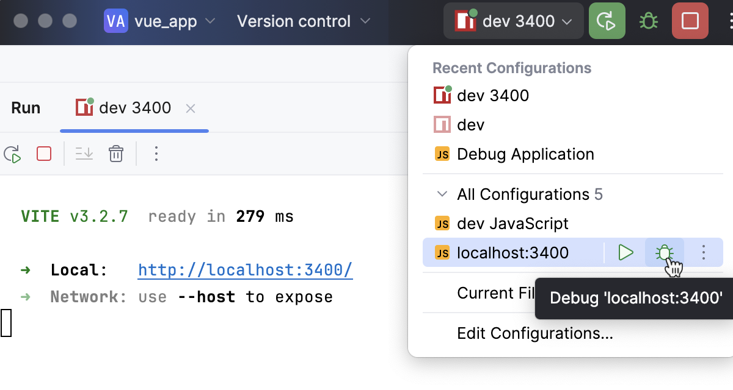
Task: Debug 'localhost:3400' with the bug icon
Action: point(663,252)
